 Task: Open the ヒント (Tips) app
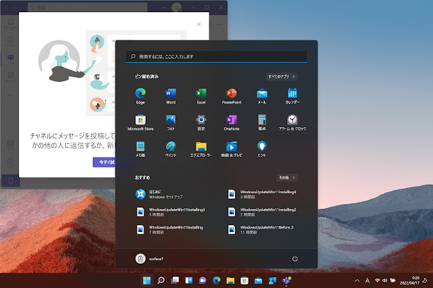point(262,149)
